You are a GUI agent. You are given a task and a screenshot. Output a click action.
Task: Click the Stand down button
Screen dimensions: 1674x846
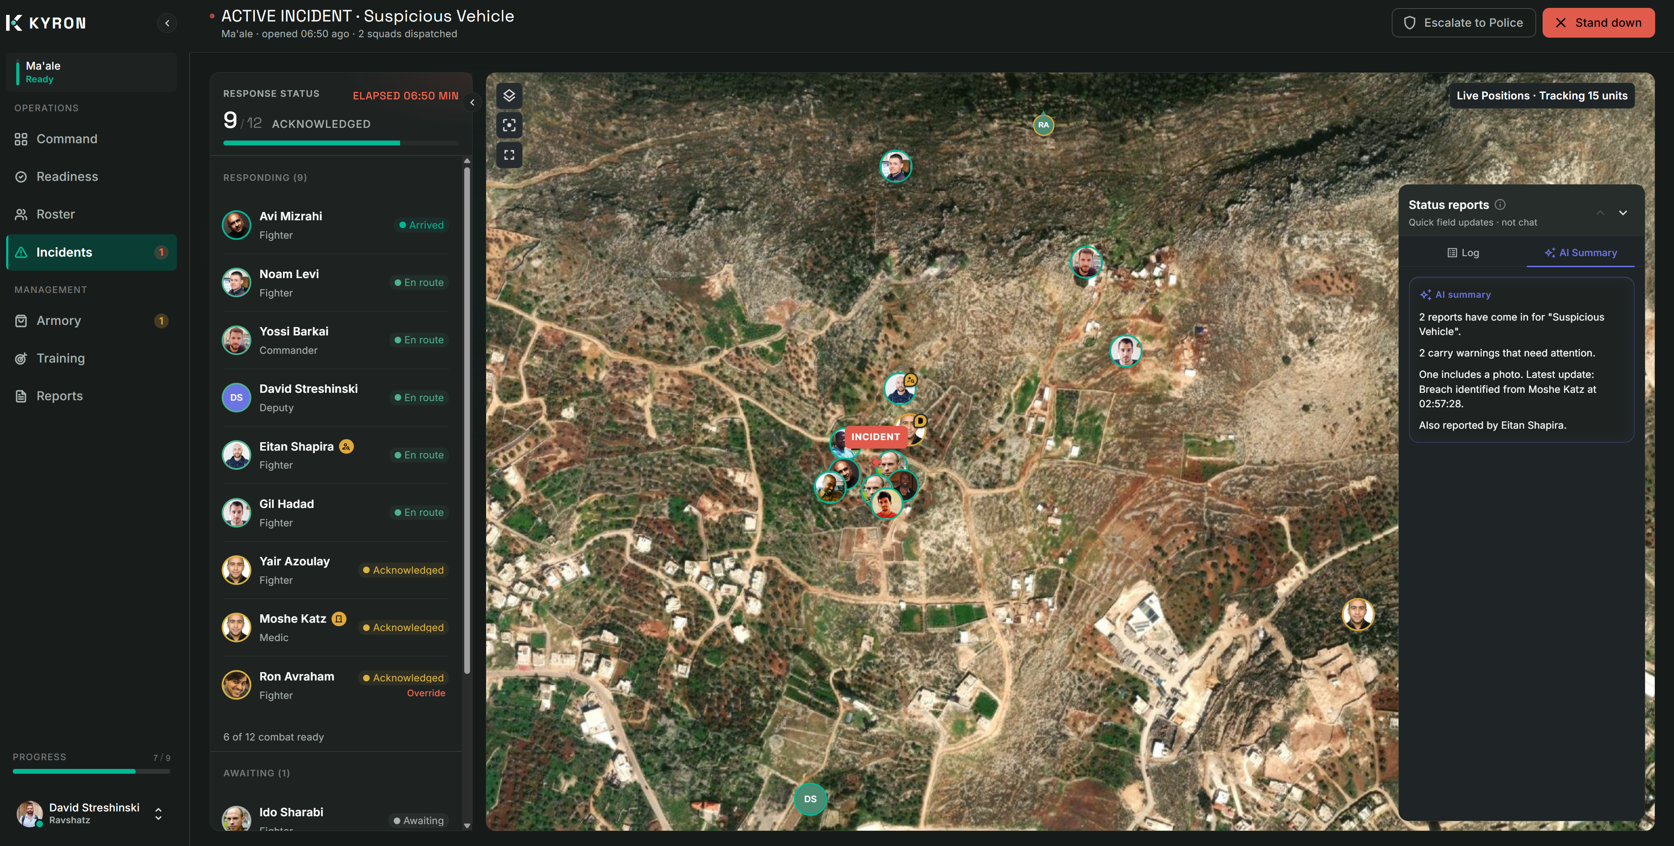pyautogui.click(x=1599, y=23)
